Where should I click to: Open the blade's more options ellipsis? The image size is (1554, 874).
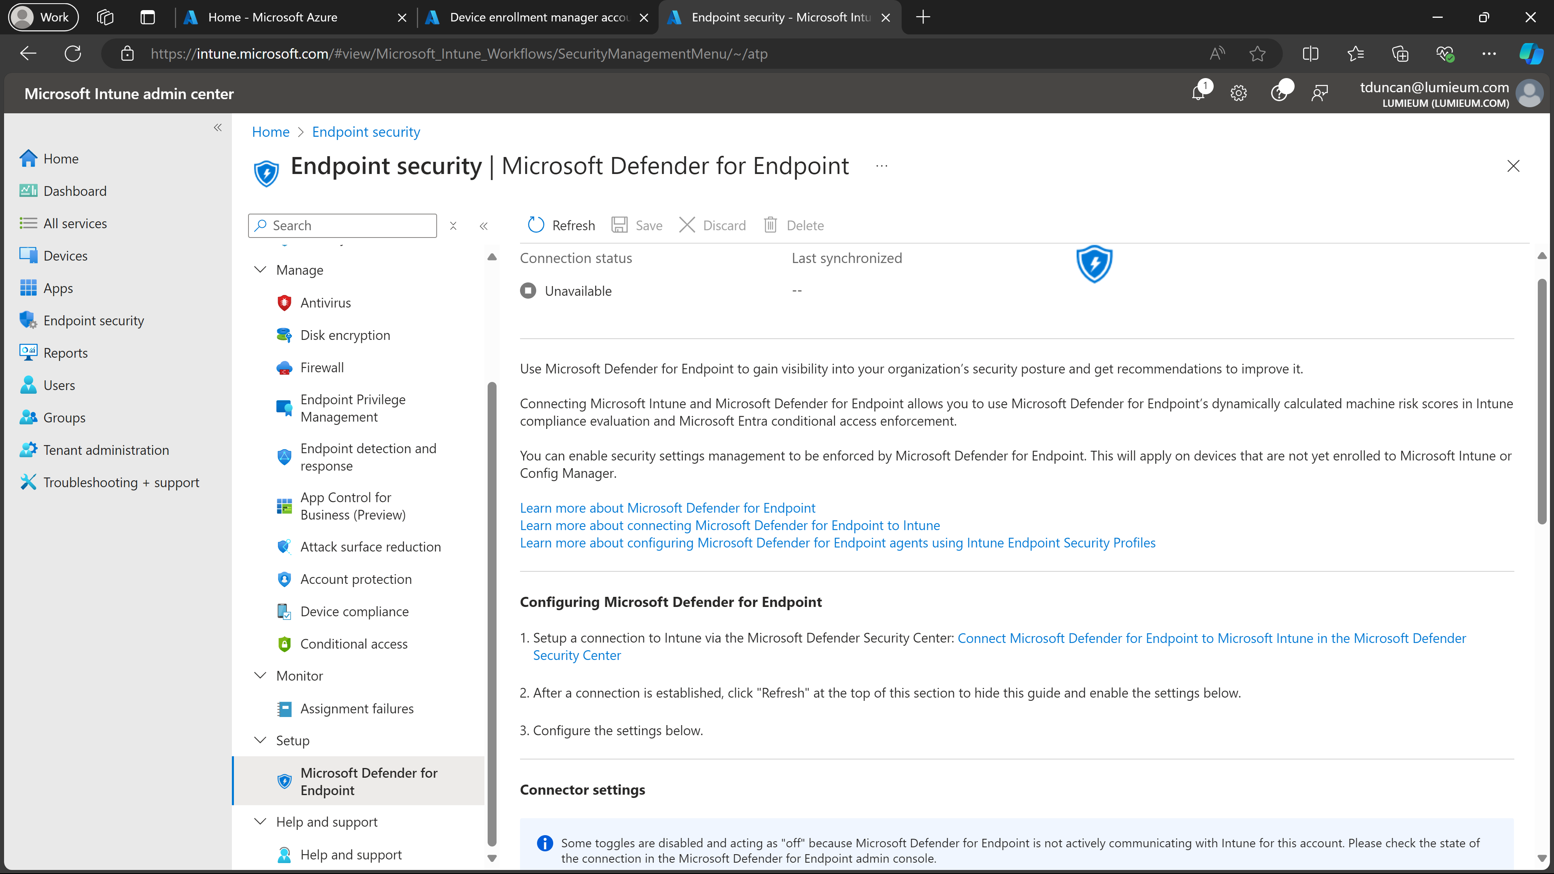tap(881, 166)
